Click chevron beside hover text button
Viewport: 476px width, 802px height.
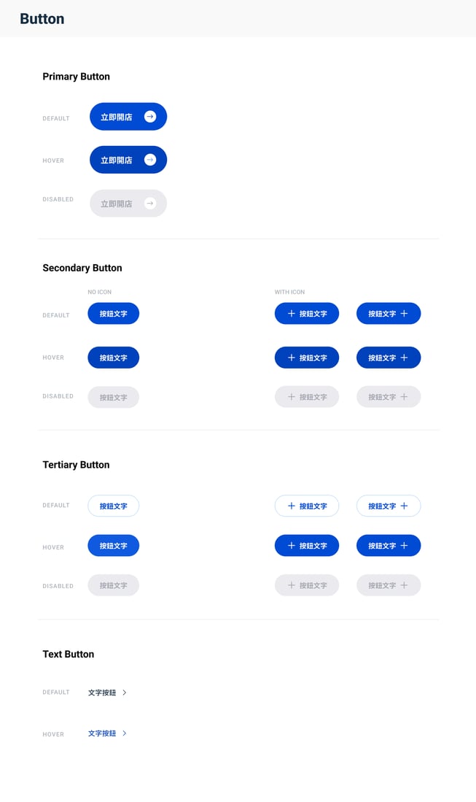click(125, 733)
